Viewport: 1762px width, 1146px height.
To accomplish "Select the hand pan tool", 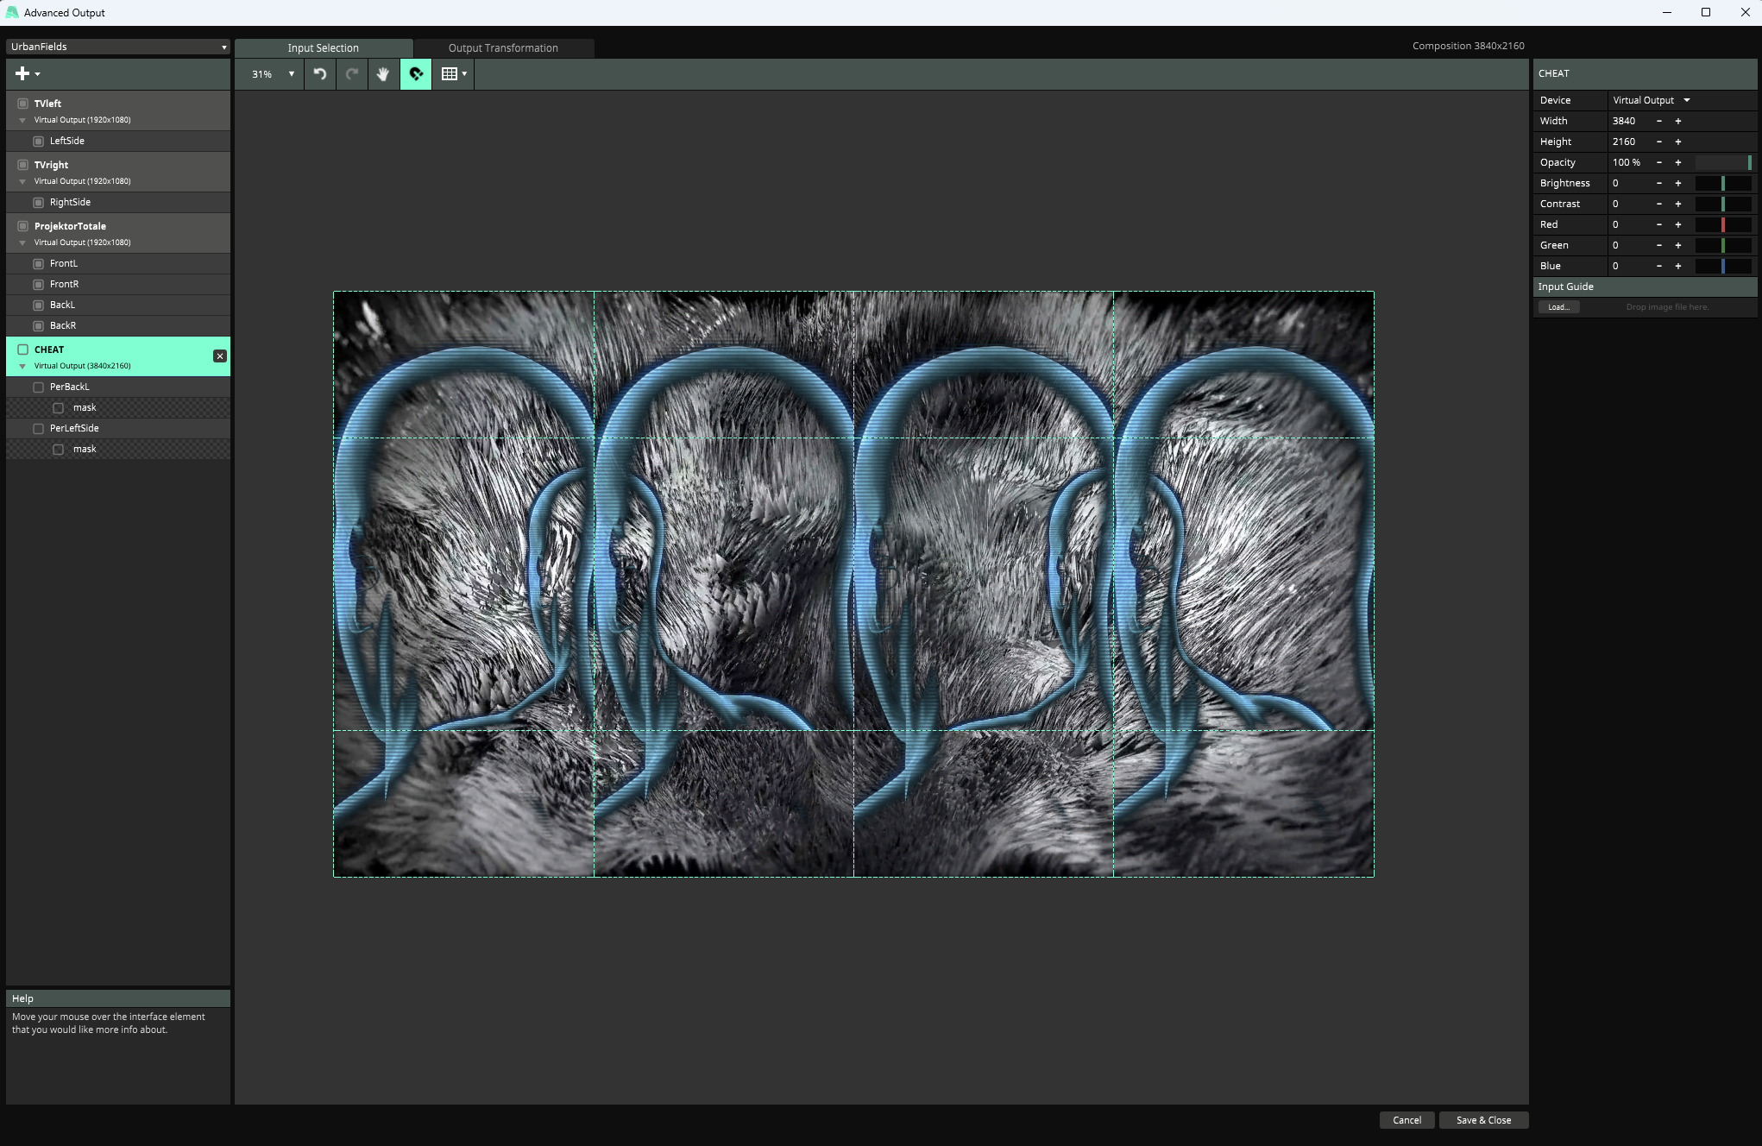I will pos(383,74).
